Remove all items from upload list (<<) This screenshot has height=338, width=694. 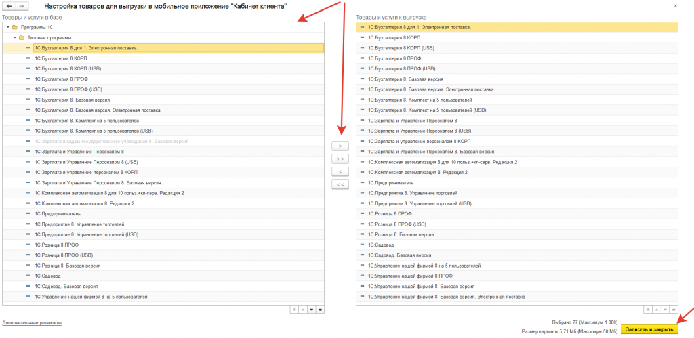tap(340, 184)
